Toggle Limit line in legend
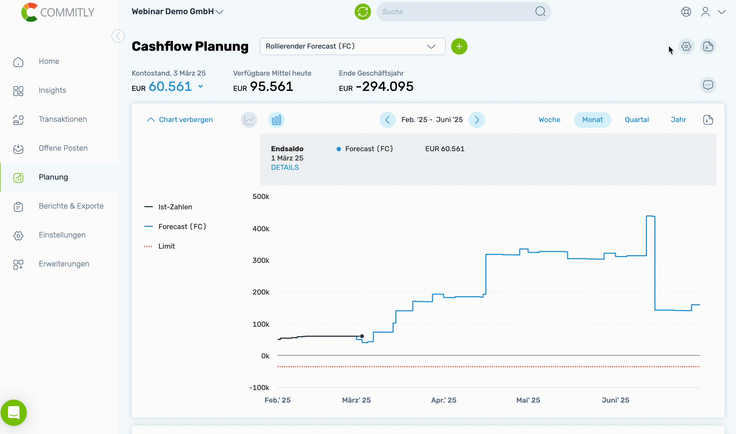This screenshot has height=434, width=736. (166, 246)
